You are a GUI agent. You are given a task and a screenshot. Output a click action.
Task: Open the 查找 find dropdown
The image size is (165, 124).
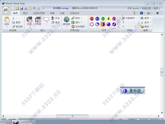[x=146, y=18]
